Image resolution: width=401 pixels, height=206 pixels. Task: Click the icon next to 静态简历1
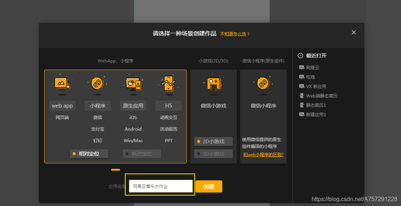[301, 105]
